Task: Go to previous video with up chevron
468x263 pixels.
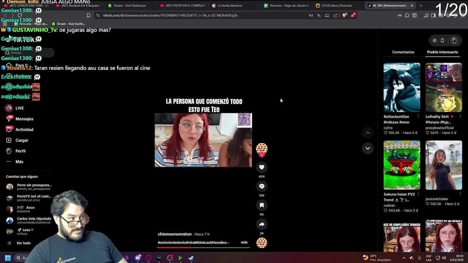Action: click(x=367, y=133)
